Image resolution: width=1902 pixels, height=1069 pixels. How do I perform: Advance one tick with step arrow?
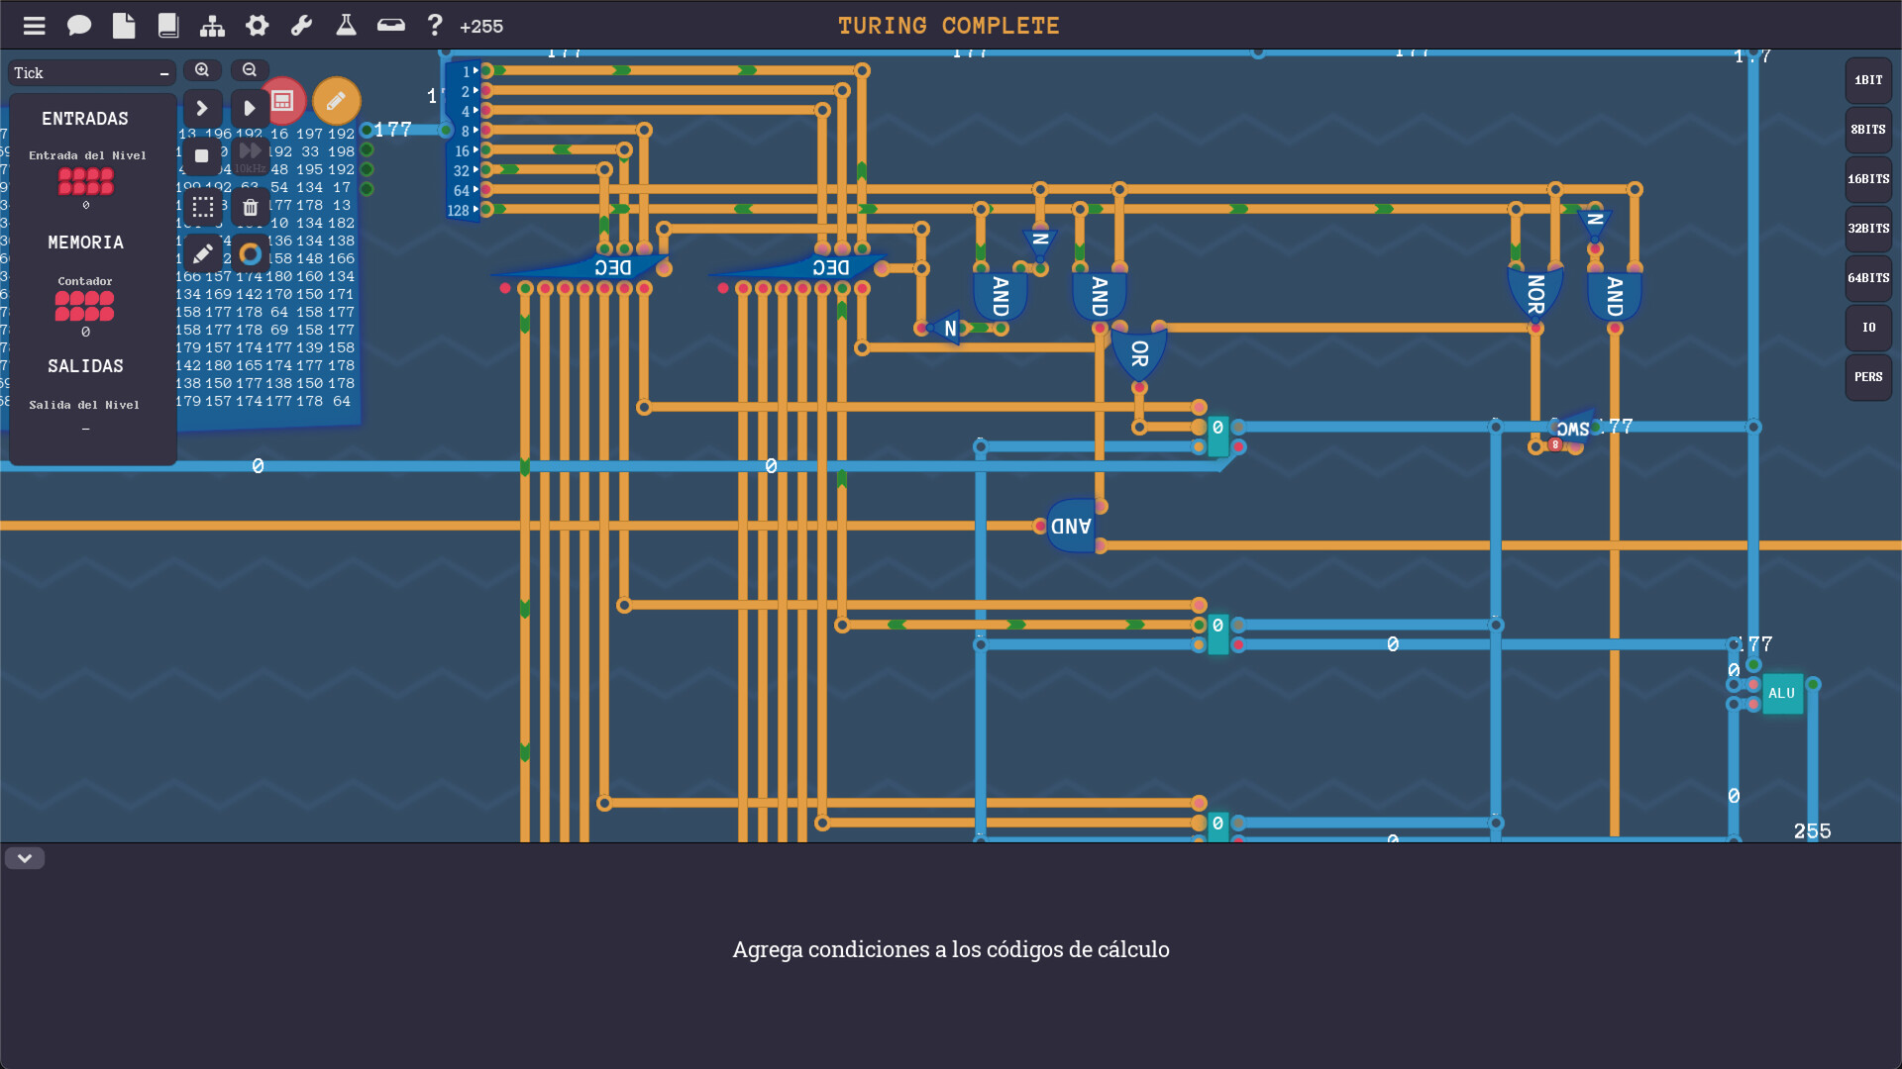(202, 108)
